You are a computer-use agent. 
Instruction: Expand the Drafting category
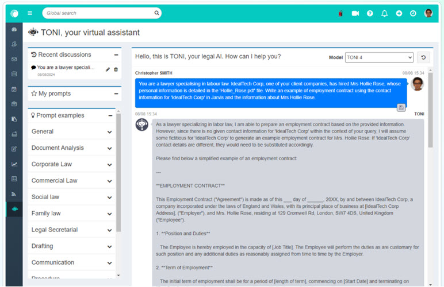click(x=72, y=246)
